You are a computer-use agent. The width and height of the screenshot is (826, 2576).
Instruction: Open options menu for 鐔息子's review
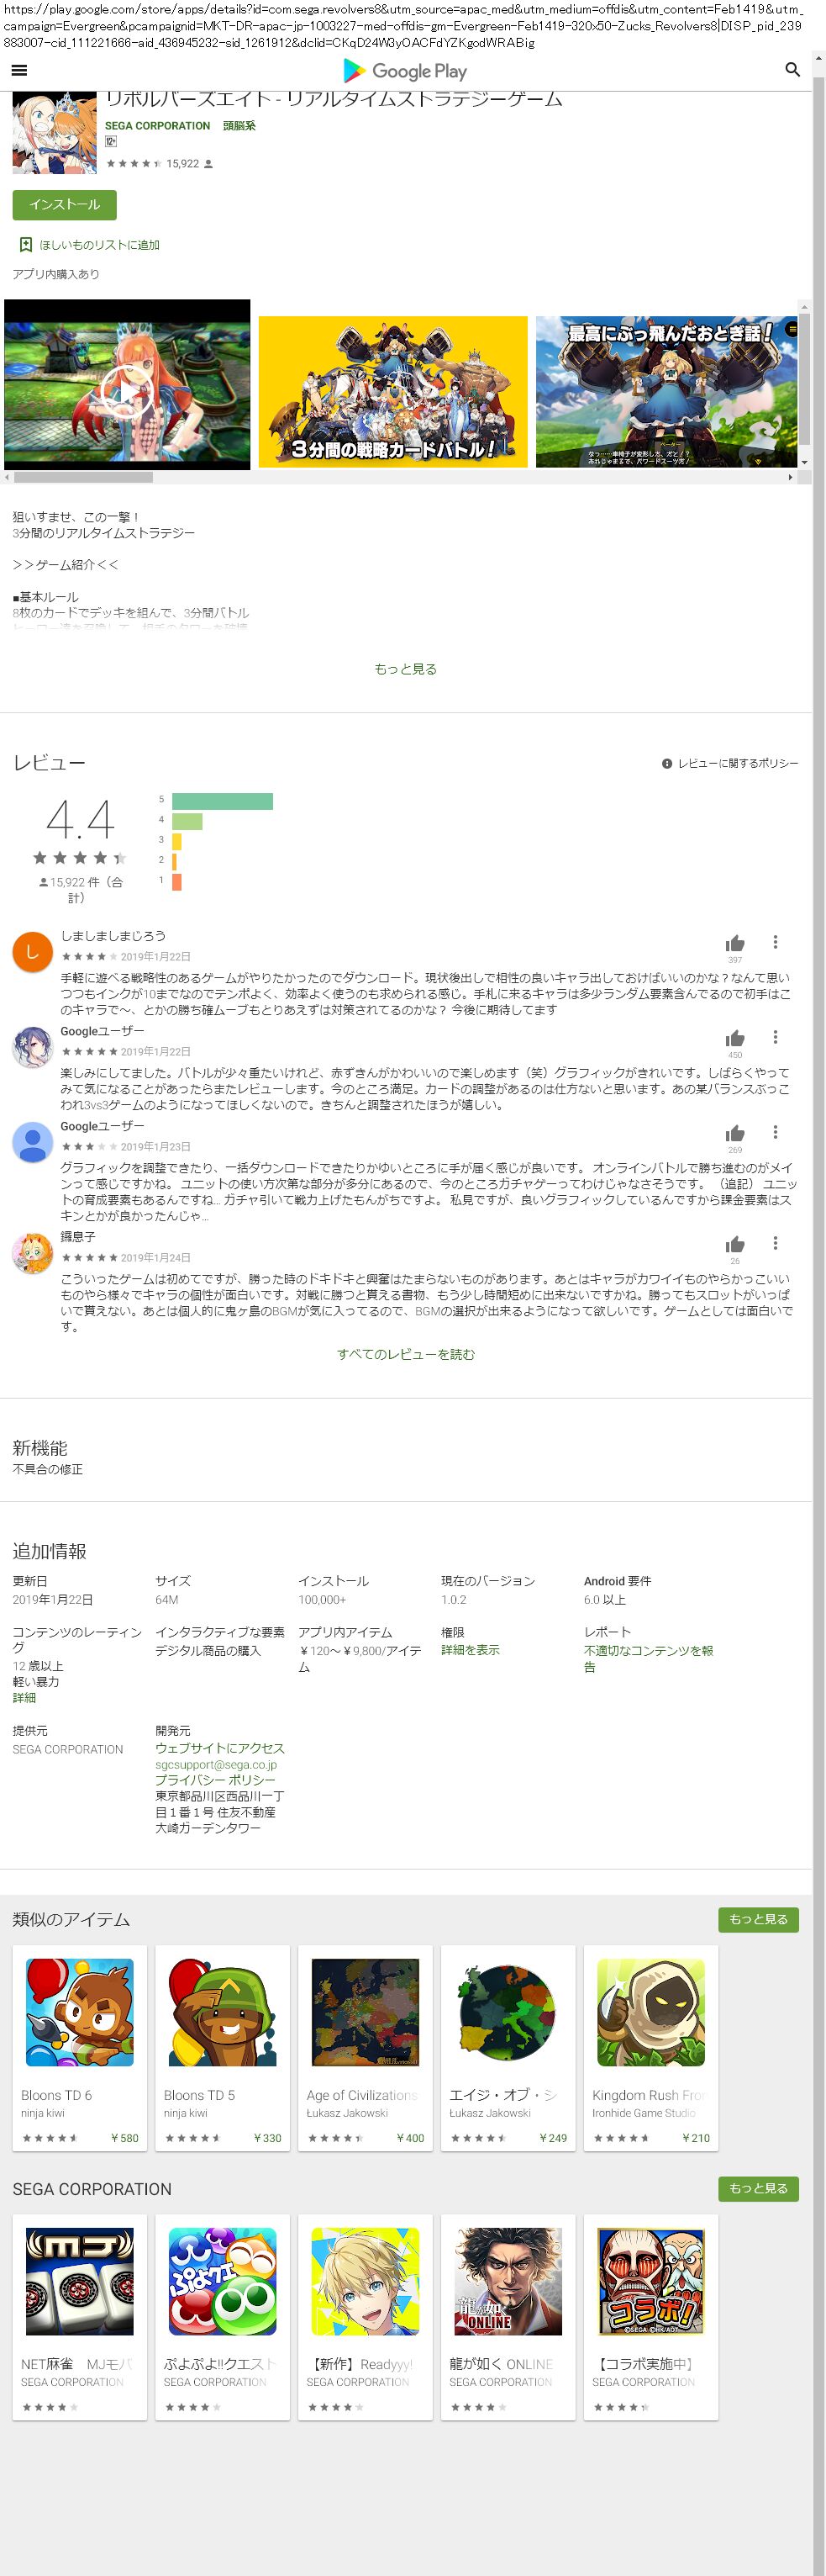775,1243
